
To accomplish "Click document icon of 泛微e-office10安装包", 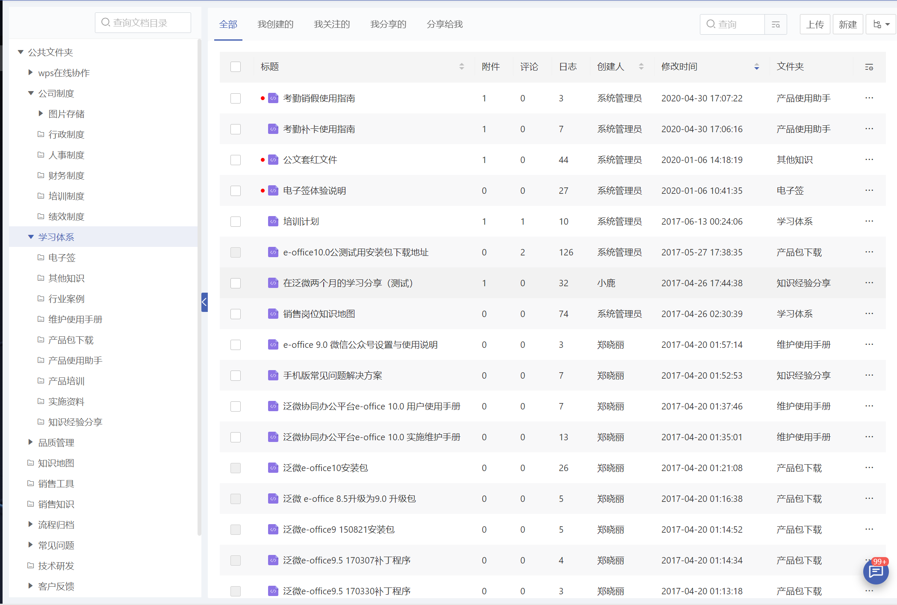I will point(273,468).
